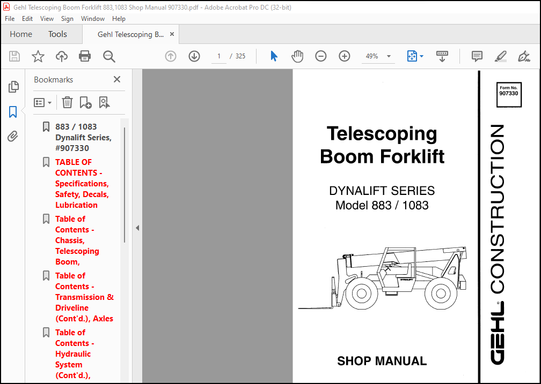The height and width of the screenshot is (384, 541).
Task: Open the Sign menu
Action: (x=67, y=19)
